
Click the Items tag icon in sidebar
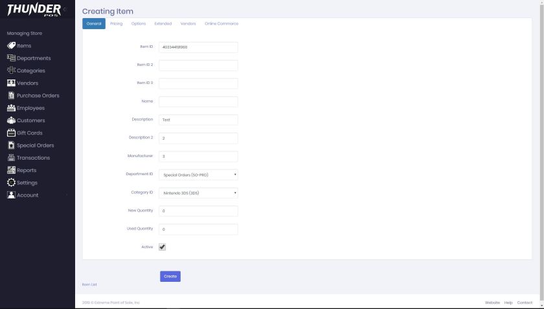click(x=11, y=45)
